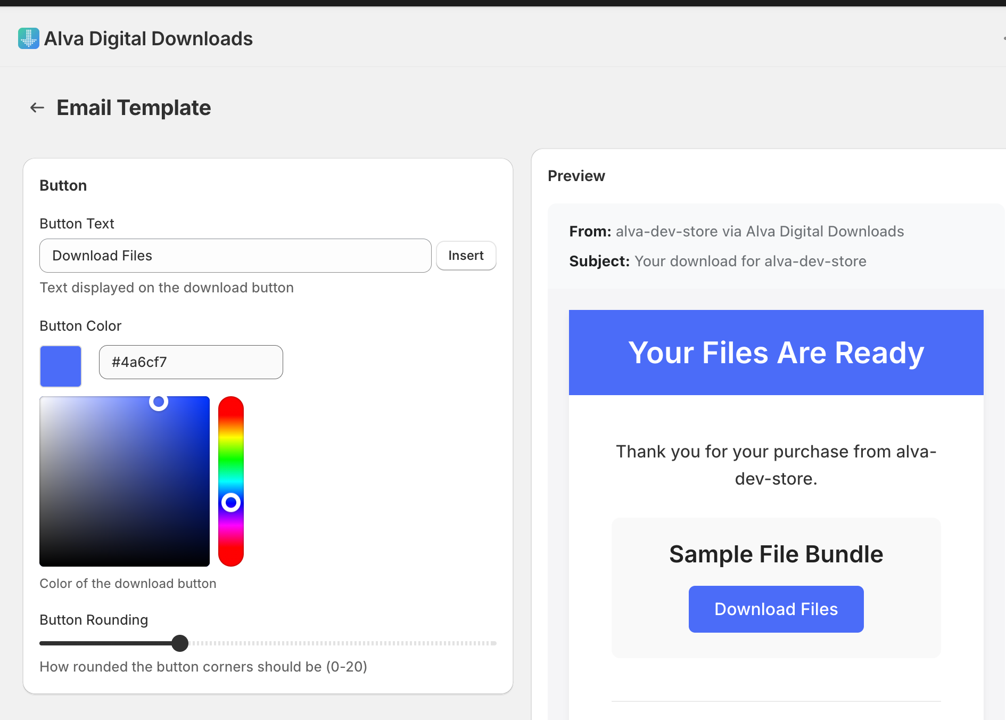The height and width of the screenshot is (720, 1006).
Task: Click the 'Color of the download button' hint
Action: click(x=128, y=584)
